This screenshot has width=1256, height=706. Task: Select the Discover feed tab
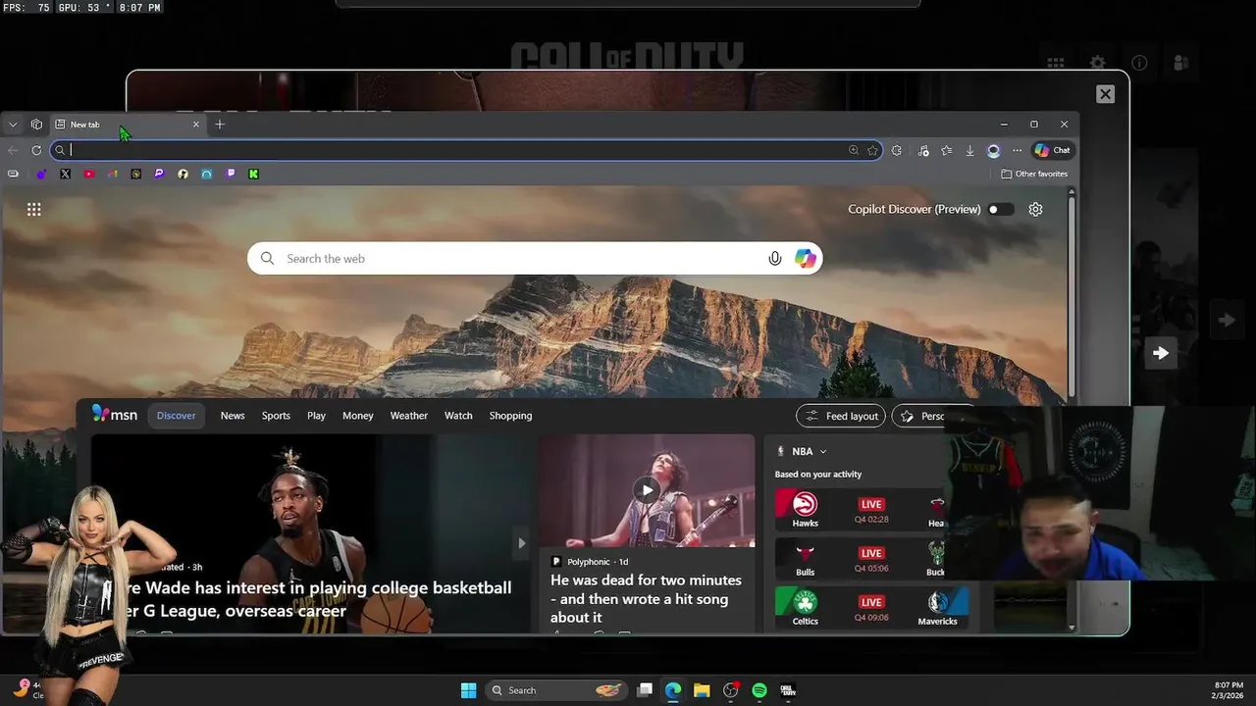(x=177, y=416)
